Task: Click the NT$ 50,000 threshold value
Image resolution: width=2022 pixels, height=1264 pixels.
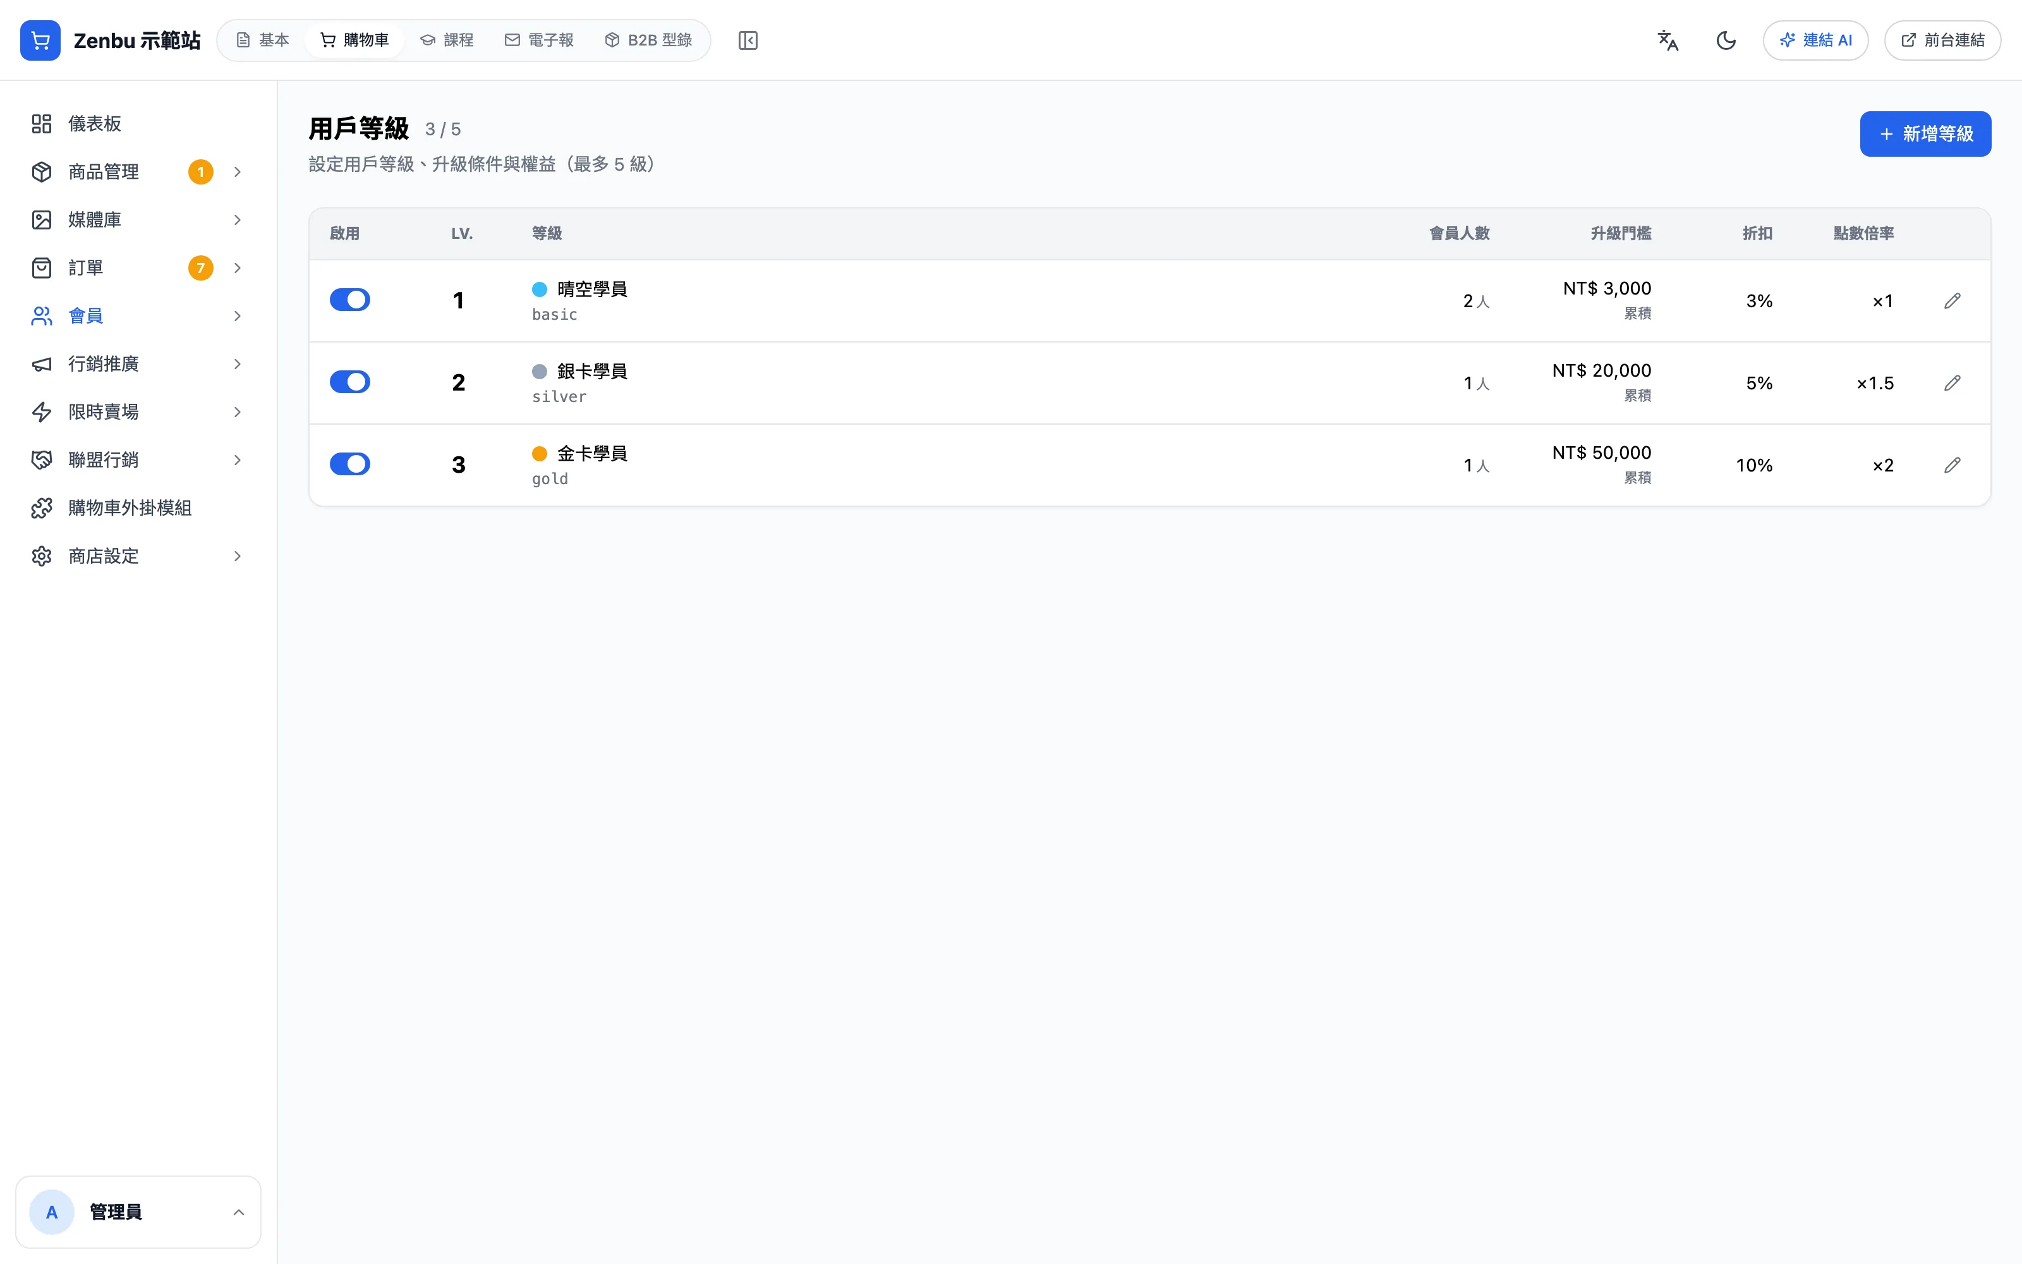Action: coord(1601,453)
